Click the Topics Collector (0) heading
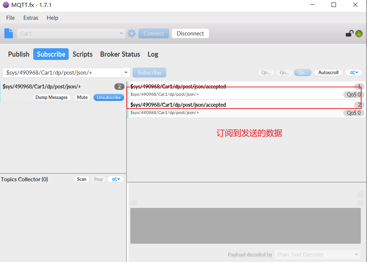The image size is (367, 262). click(24, 179)
